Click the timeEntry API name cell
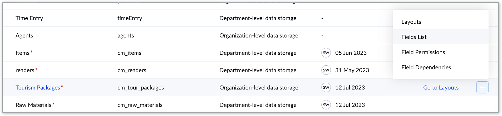The image size is (502, 116). [130, 18]
